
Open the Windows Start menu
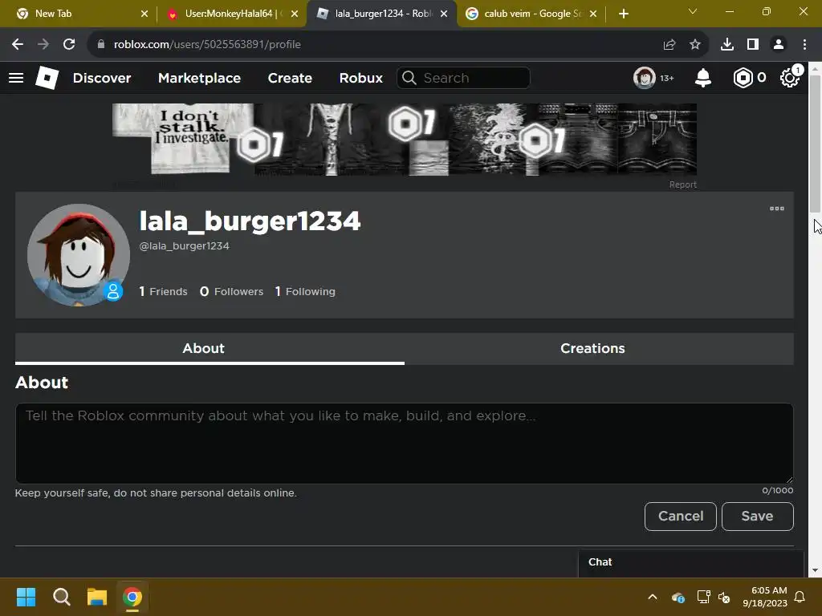tap(26, 597)
